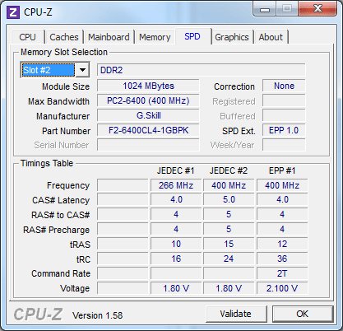Image resolution: width=343 pixels, height=331 pixels.
Task: Click the 266 MHz JEDEC #1 frequency
Action: click(x=176, y=185)
